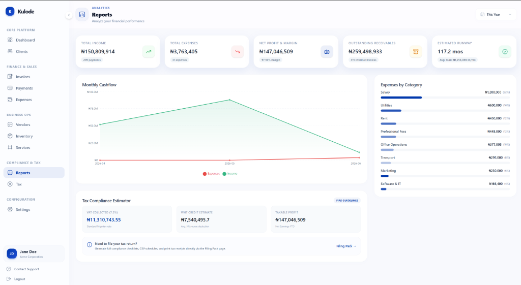
Task: Click the Marketing expense progress bar
Action: 445,176
